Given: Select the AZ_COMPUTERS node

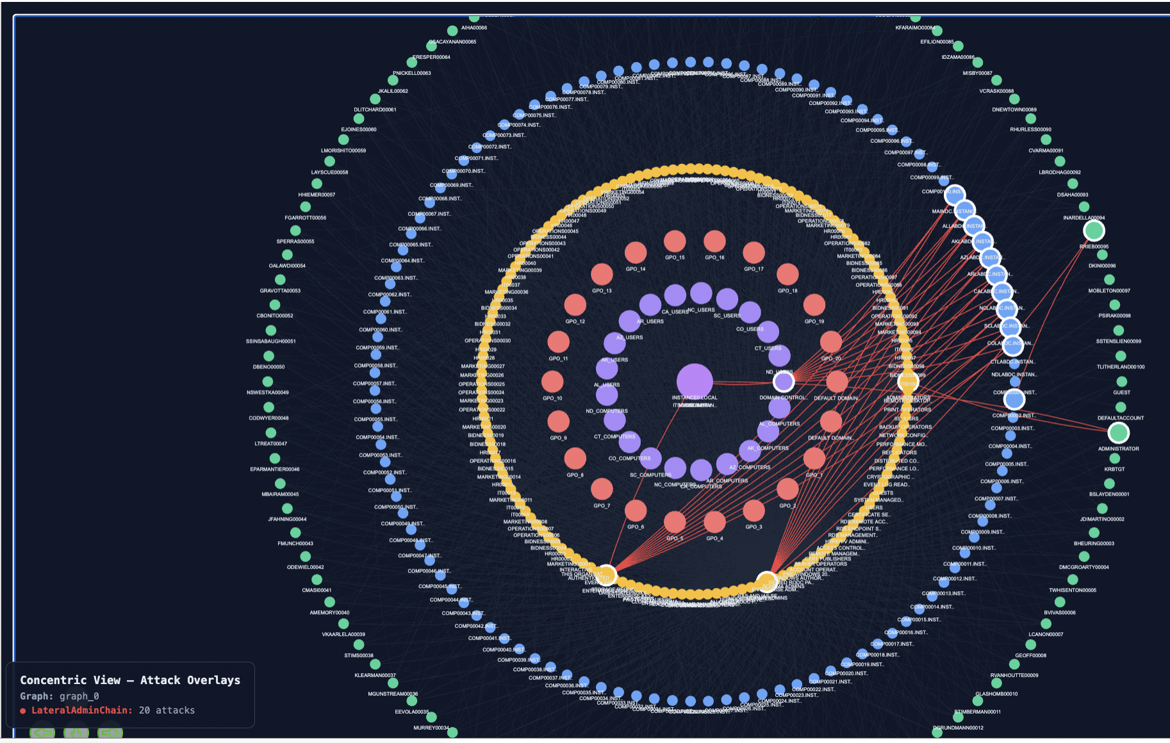Looking at the screenshot, I should tap(750, 452).
